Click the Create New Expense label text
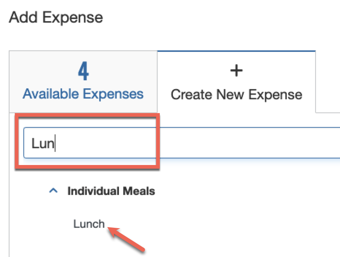This screenshot has height=257, width=340. point(236,95)
